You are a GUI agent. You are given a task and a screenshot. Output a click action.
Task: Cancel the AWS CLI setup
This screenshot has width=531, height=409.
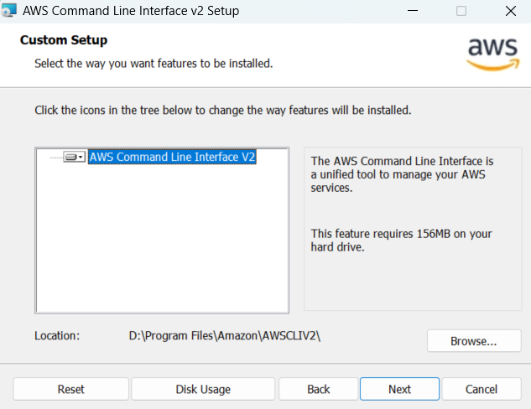pyautogui.click(x=482, y=389)
